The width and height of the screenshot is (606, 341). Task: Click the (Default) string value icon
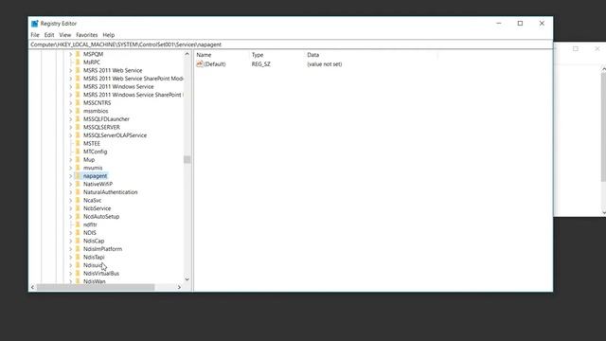point(200,64)
